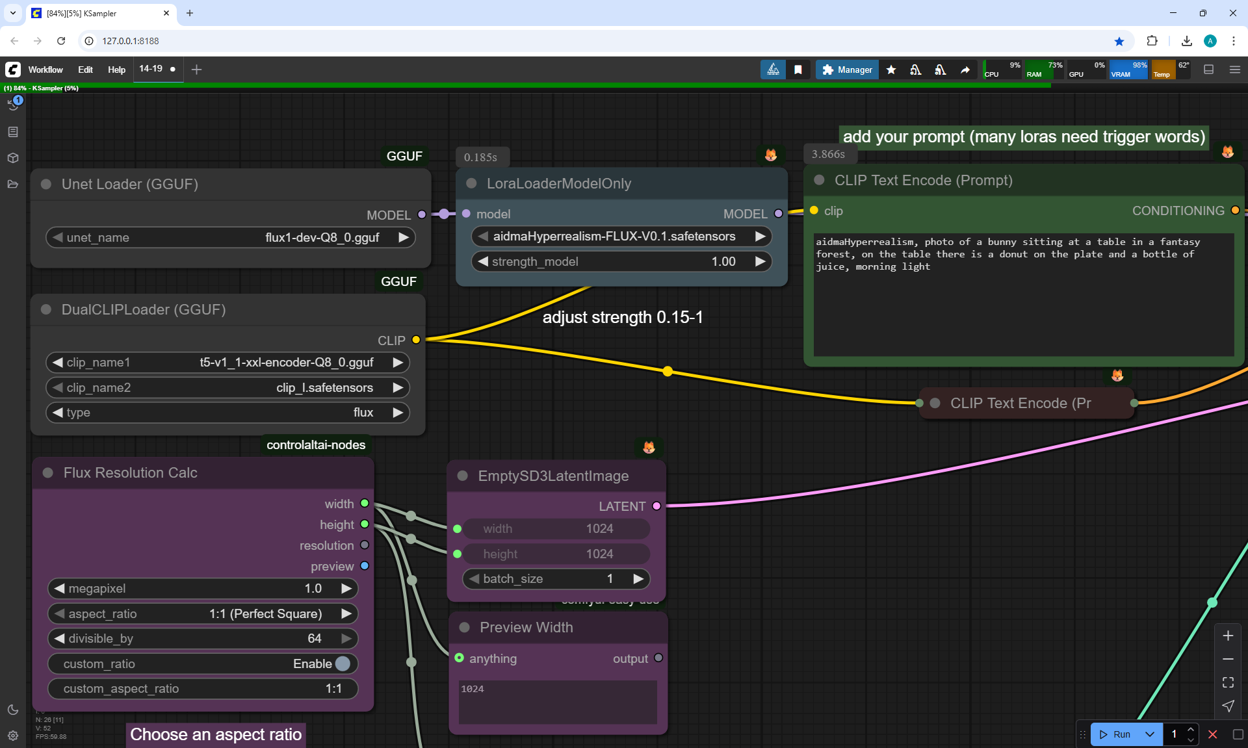Open the Run button dropdown arrow
The image size is (1248, 748).
tap(1150, 734)
